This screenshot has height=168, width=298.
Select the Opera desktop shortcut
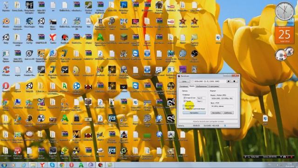[6, 86]
